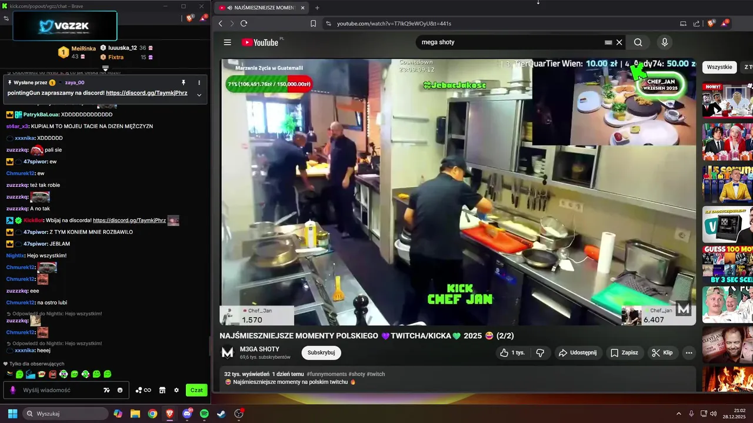
Task: Like the video with thumbs up
Action: pos(512,352)
